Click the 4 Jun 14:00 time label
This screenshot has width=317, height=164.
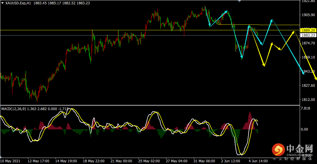tap(259, 161)
